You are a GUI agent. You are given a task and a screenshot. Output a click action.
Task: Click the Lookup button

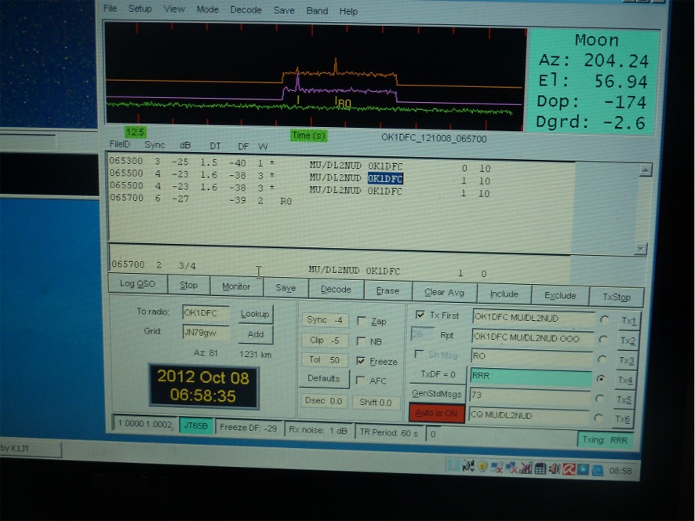(x=255, y=314)
